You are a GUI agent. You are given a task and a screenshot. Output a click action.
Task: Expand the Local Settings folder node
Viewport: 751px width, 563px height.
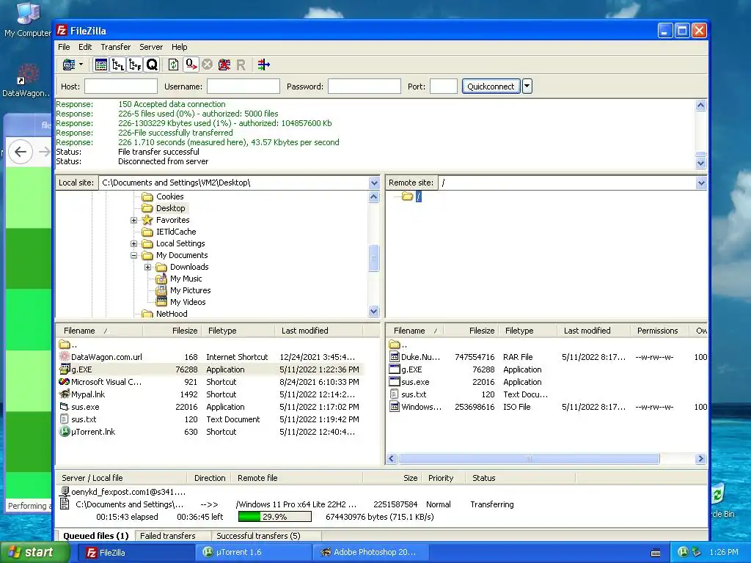coord(133,243)
